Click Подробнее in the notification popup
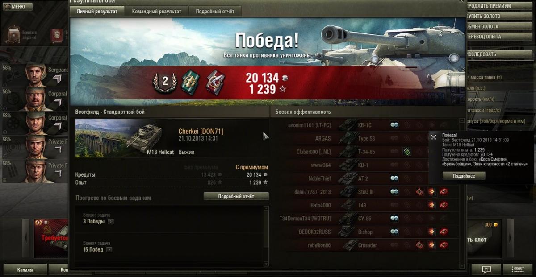The height and width of the screenshot is (277, 536). [x=464, y=176]
